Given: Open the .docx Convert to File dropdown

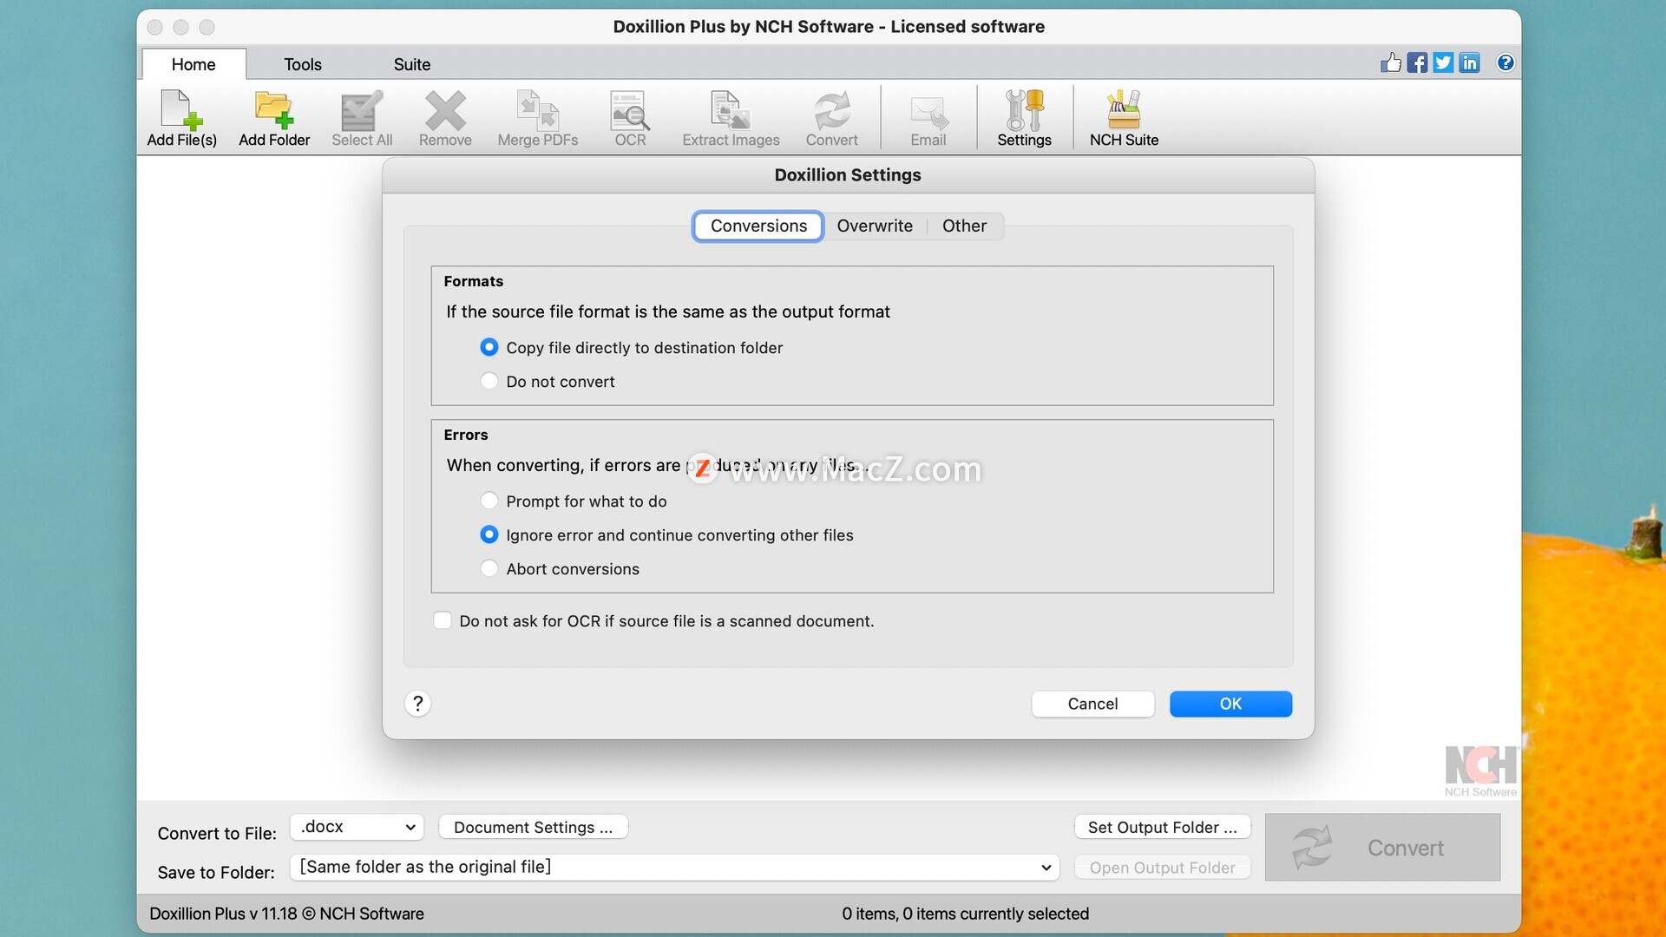Looking at the screenshot, I should (x=357, y=827).
